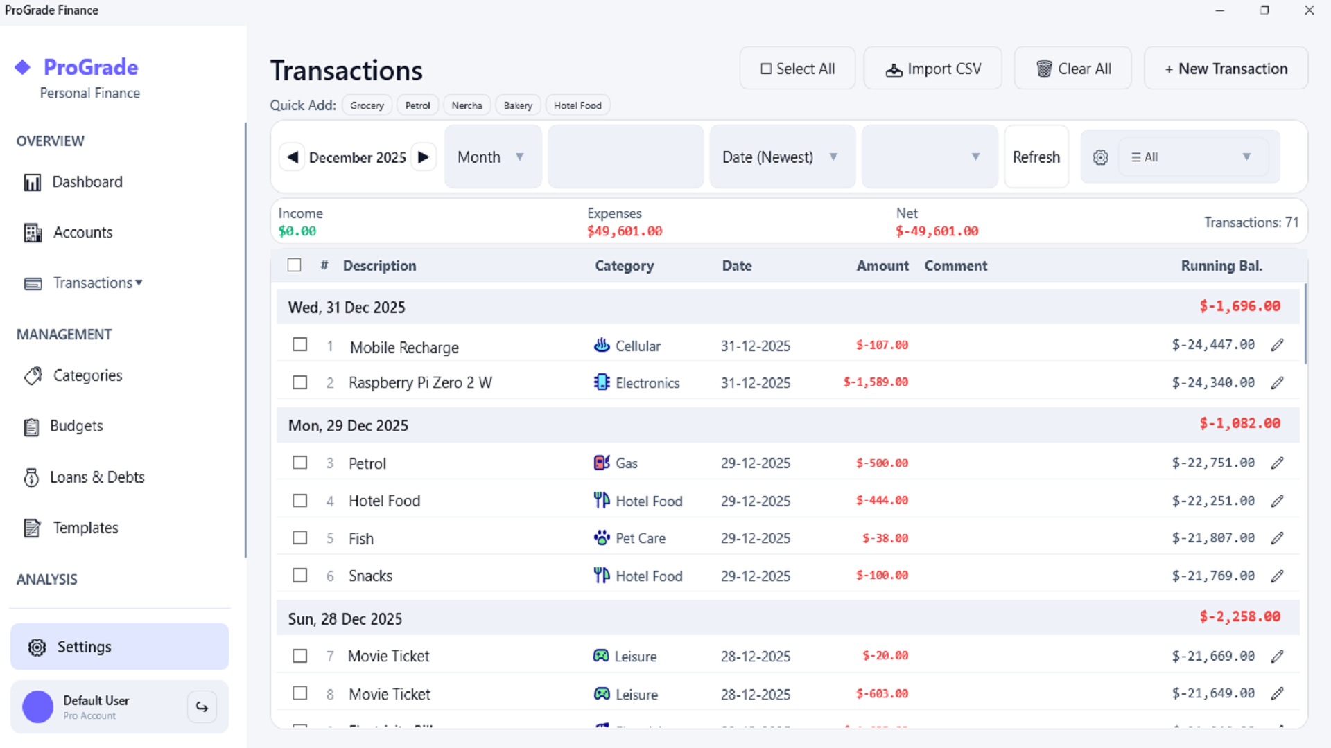1331x748 pixels.
Task: Click the user avatar circle
Action: (x=38, y=706)
